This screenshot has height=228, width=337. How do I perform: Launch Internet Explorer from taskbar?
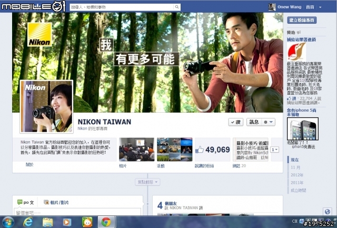click(28, 222)
